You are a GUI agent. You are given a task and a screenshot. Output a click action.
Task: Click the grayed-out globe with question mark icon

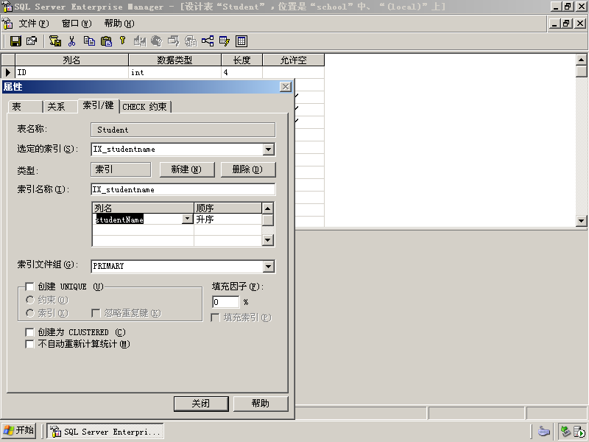pos(156,41)
